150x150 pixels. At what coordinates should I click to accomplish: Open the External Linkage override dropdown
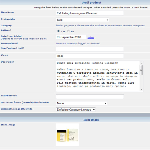76,110
